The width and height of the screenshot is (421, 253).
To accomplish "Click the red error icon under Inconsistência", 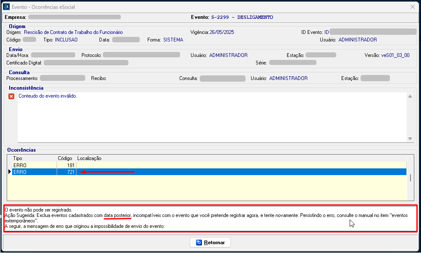I will (11, 96).
